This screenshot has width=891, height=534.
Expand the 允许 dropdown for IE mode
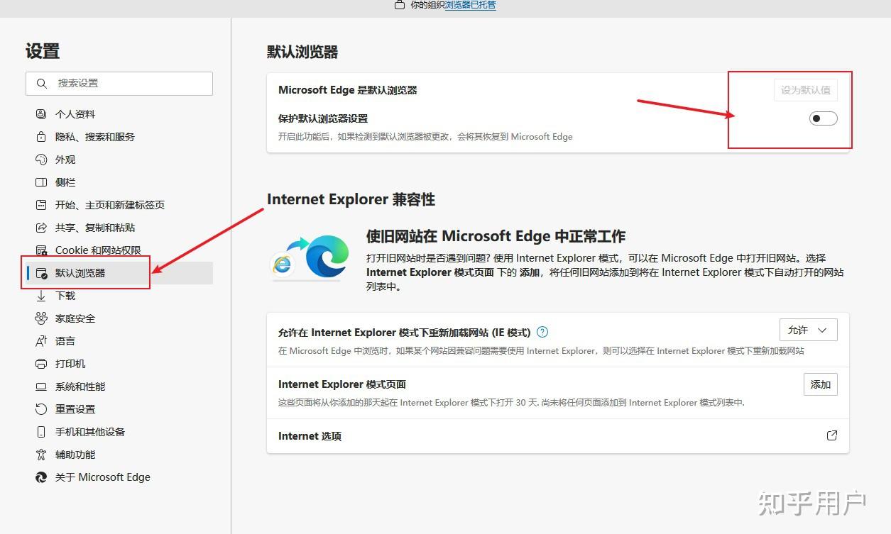tap(809, 330)
